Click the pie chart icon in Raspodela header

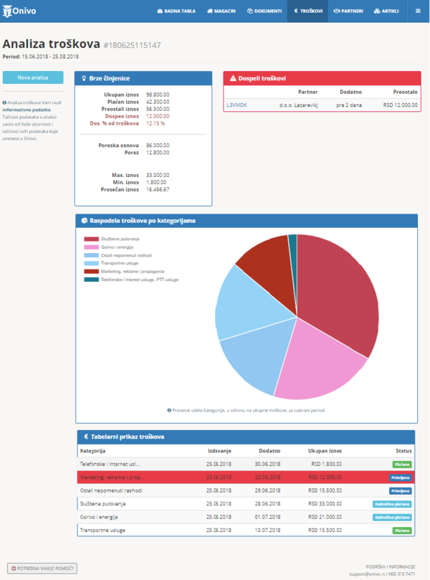point(84,220)
